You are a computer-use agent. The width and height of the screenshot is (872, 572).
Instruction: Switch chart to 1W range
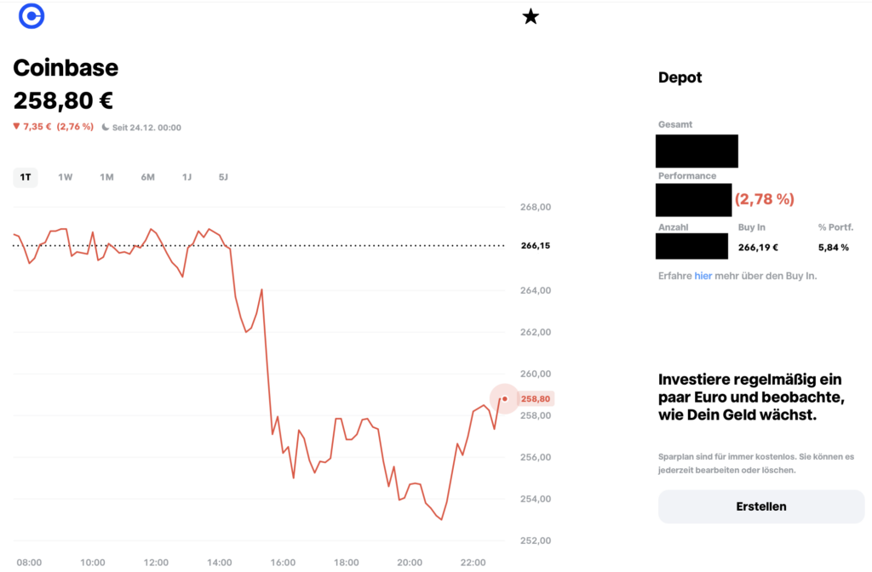click(x=65, y=177)
